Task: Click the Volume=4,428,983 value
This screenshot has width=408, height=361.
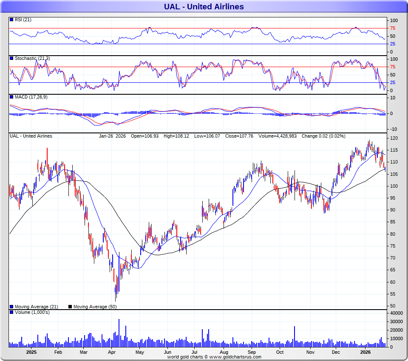Action: (x=278, y=136)
